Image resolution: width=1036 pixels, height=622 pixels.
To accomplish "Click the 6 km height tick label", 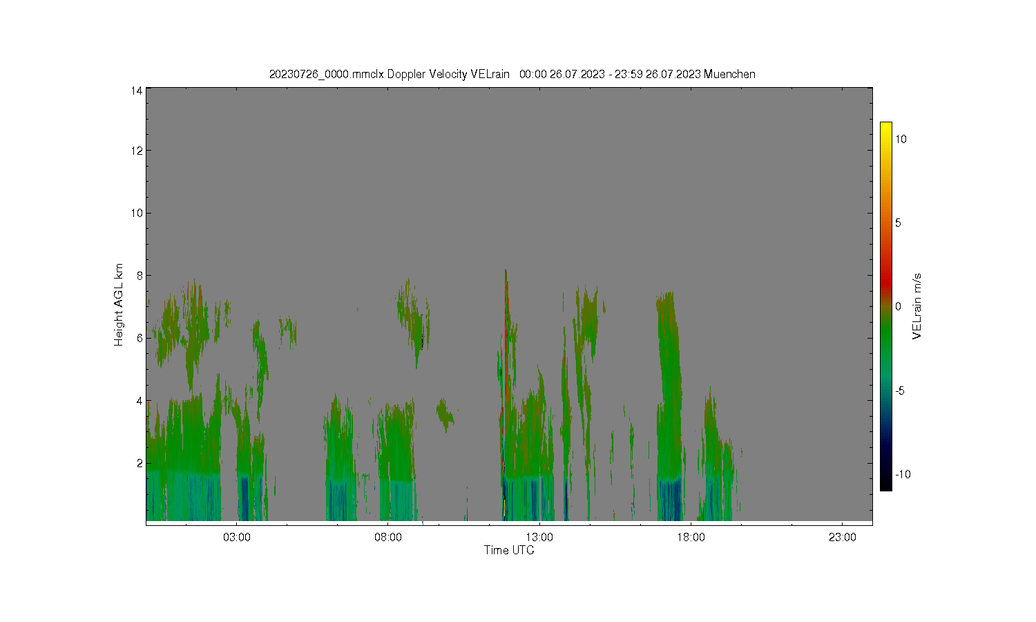I will tap(140, 338).
